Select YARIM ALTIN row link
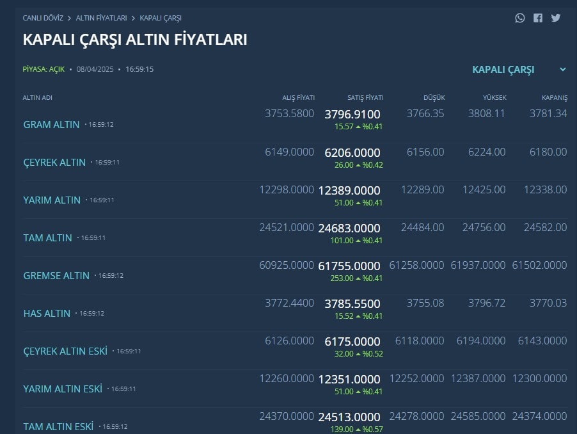Viewport: 577px width, 434px height. [x=52, y=200]
